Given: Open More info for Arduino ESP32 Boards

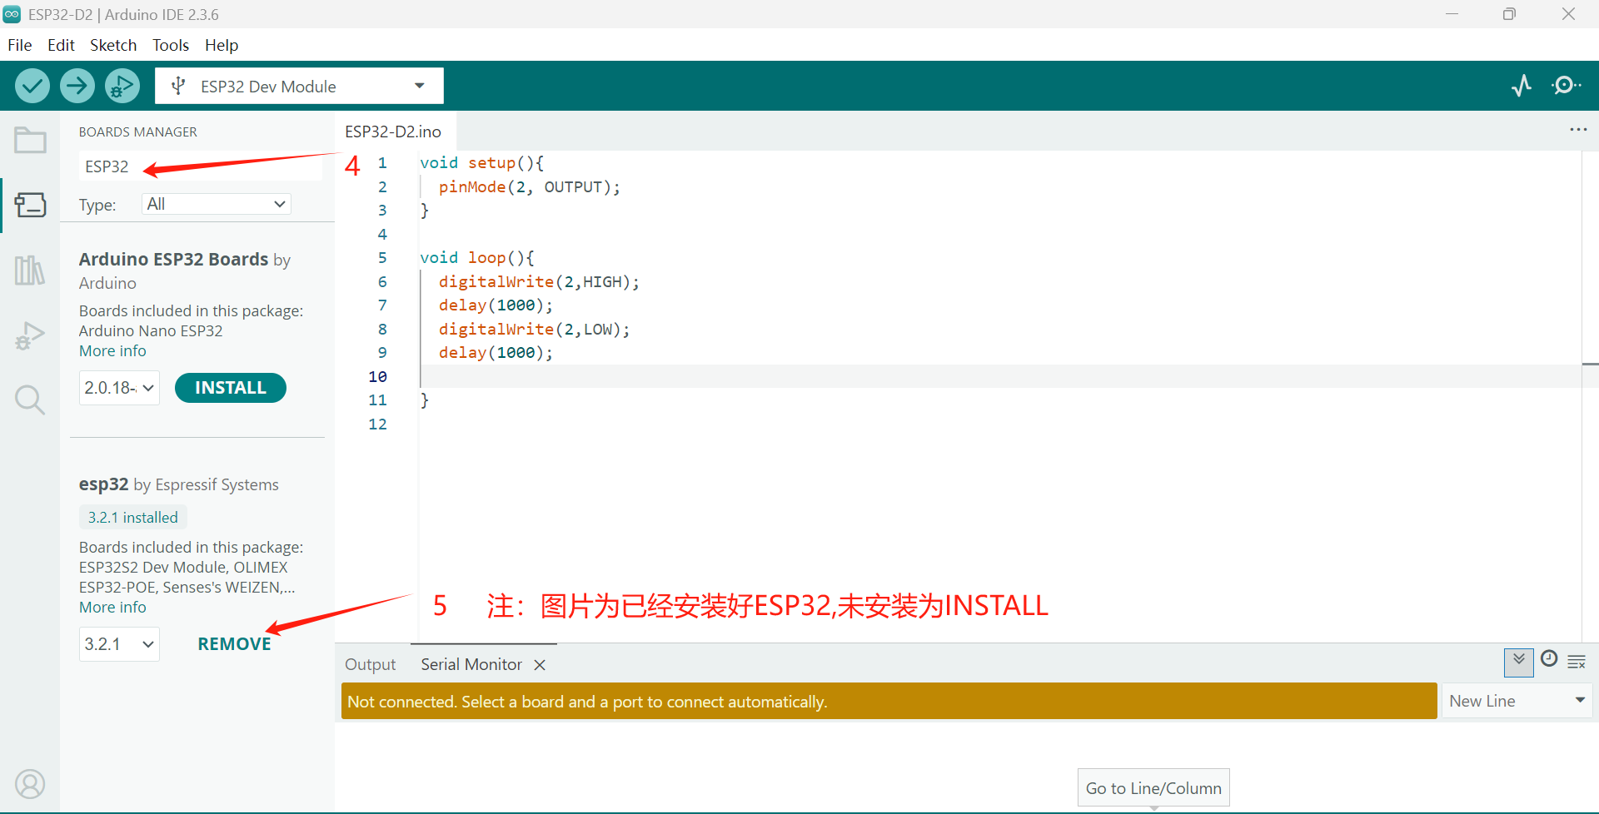Looking at the screenshot, I should point(112,351).
